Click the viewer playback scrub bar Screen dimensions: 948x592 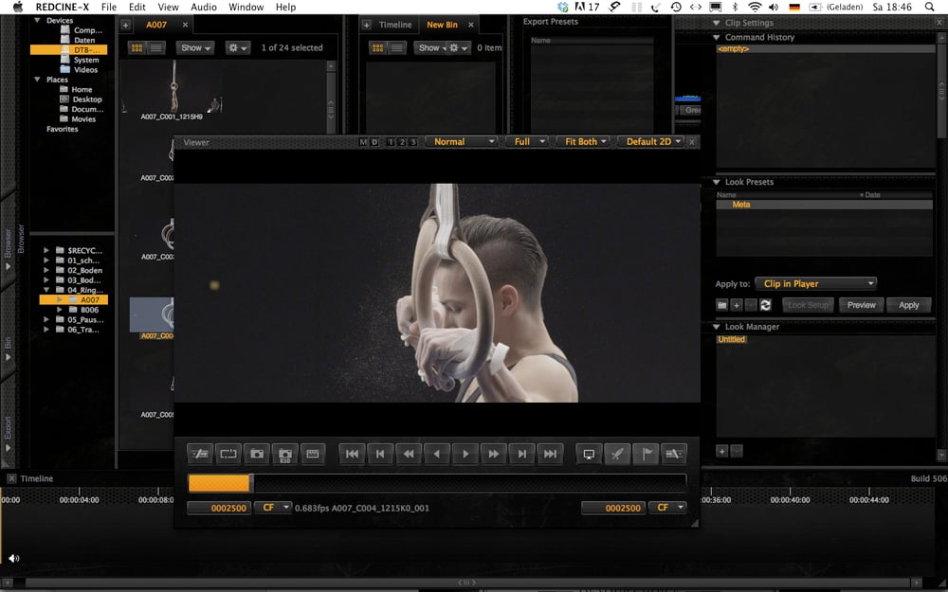click(437, 483)
